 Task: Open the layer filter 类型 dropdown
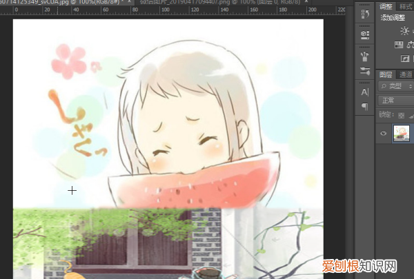coord(397,87)
